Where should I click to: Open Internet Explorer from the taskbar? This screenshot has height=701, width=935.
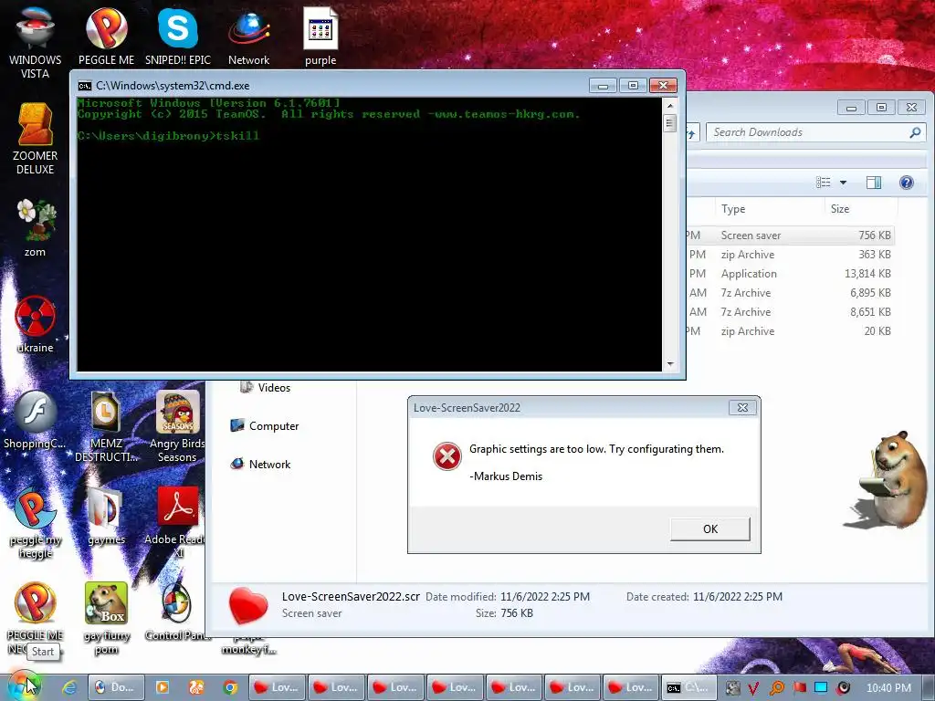click(x=69, y=687)
